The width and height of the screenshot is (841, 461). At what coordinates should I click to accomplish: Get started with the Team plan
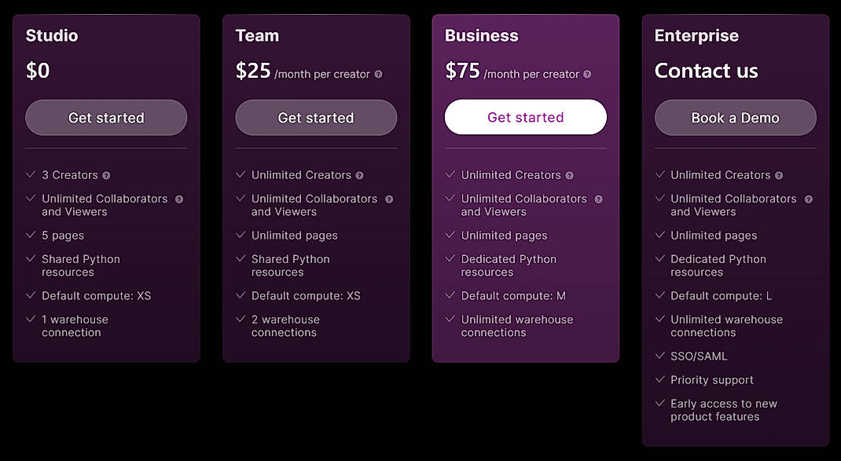[315, 117]
